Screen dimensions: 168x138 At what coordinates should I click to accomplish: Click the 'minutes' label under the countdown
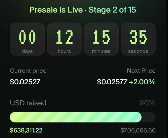pyautogui.click(x=101, y=51)
